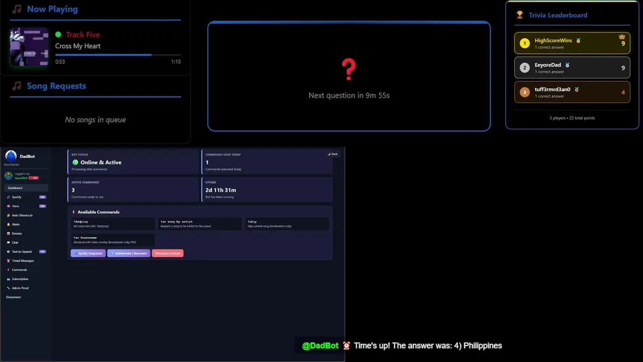Click the Trivia brain sidebar icon

8,206
